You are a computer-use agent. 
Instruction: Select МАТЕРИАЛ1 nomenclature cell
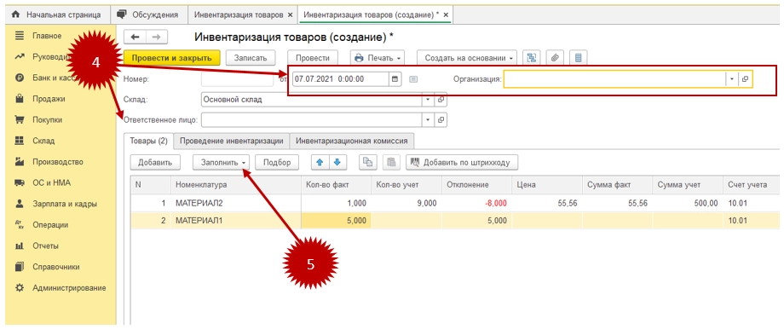pos(235,221)
